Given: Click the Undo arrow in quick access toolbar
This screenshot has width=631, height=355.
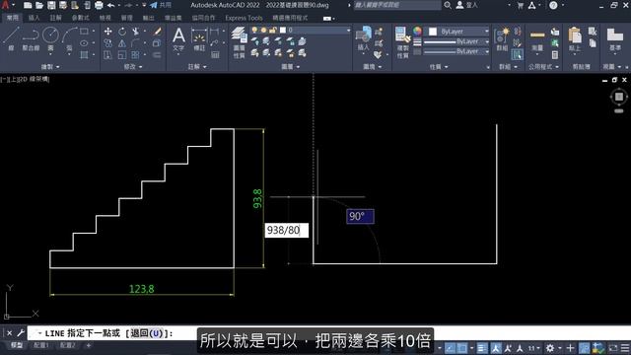Looking at the screenshot, I should (x=110, y=5).
